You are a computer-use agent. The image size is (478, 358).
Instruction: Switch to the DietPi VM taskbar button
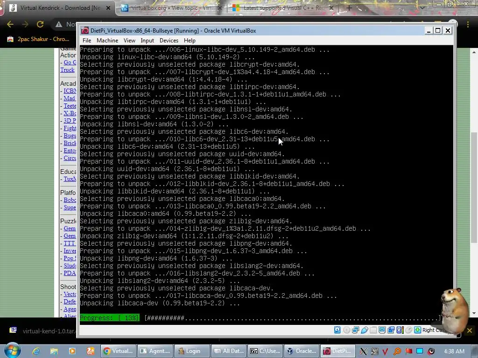[x=338, y=351]
